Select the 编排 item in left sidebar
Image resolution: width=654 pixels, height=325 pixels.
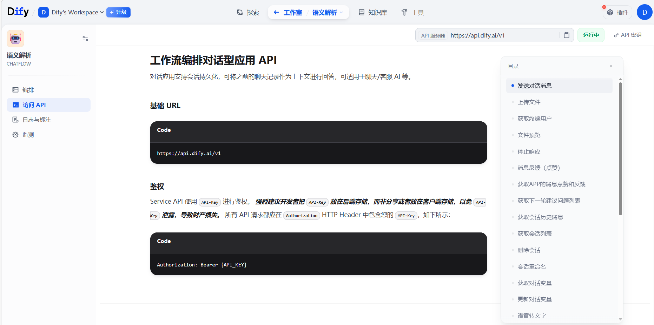pyautogui.click(x=28, y=90)
